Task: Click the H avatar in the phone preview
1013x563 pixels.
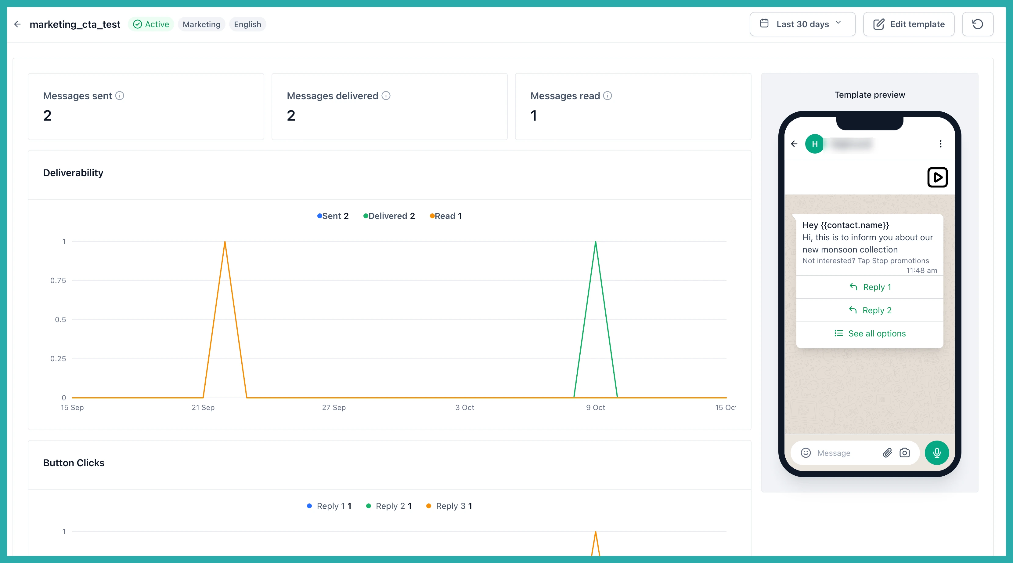Action: tap(814, 144)
